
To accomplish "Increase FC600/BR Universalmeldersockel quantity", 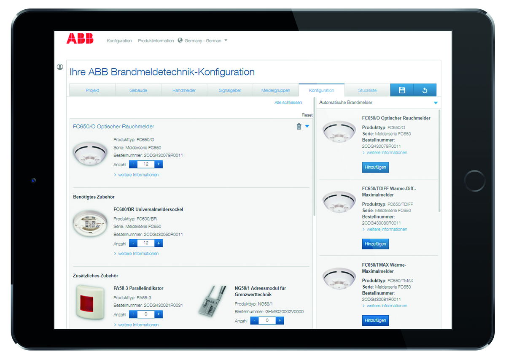I will click(159, 243).
